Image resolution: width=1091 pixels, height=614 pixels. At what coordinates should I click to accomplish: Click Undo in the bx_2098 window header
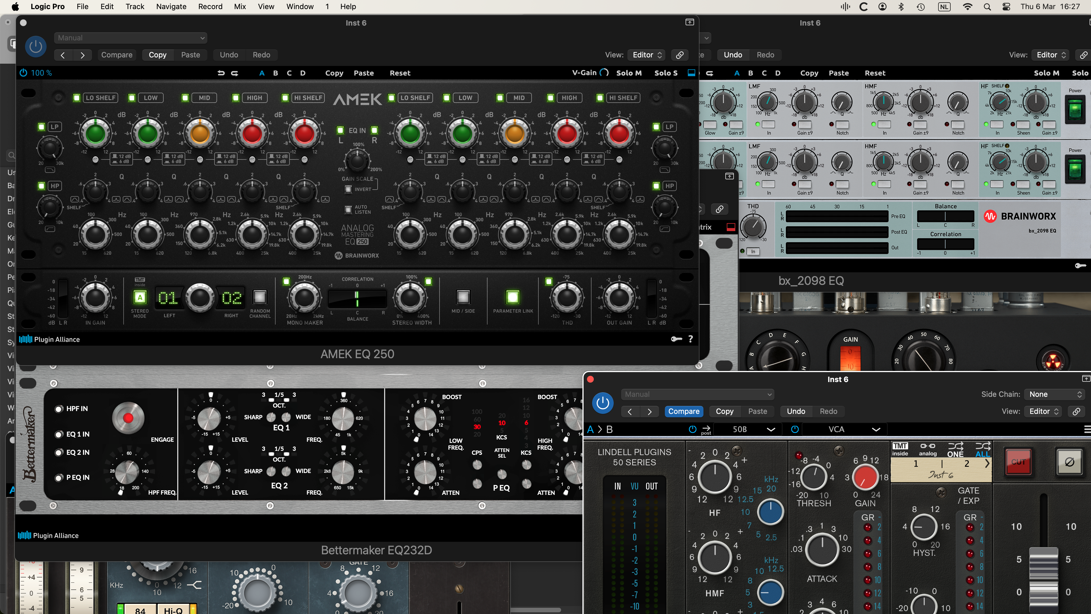pyautogui.click(x=733, y=55)
